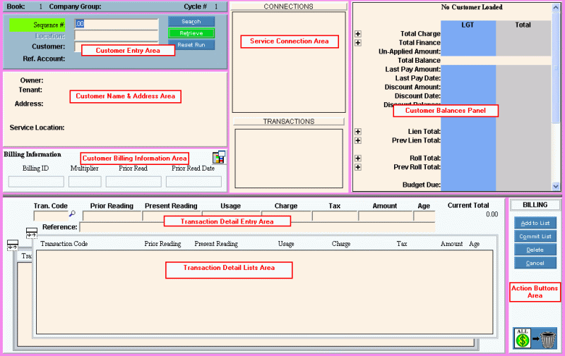Expand the Total Finance row

(x=358, y=43)
